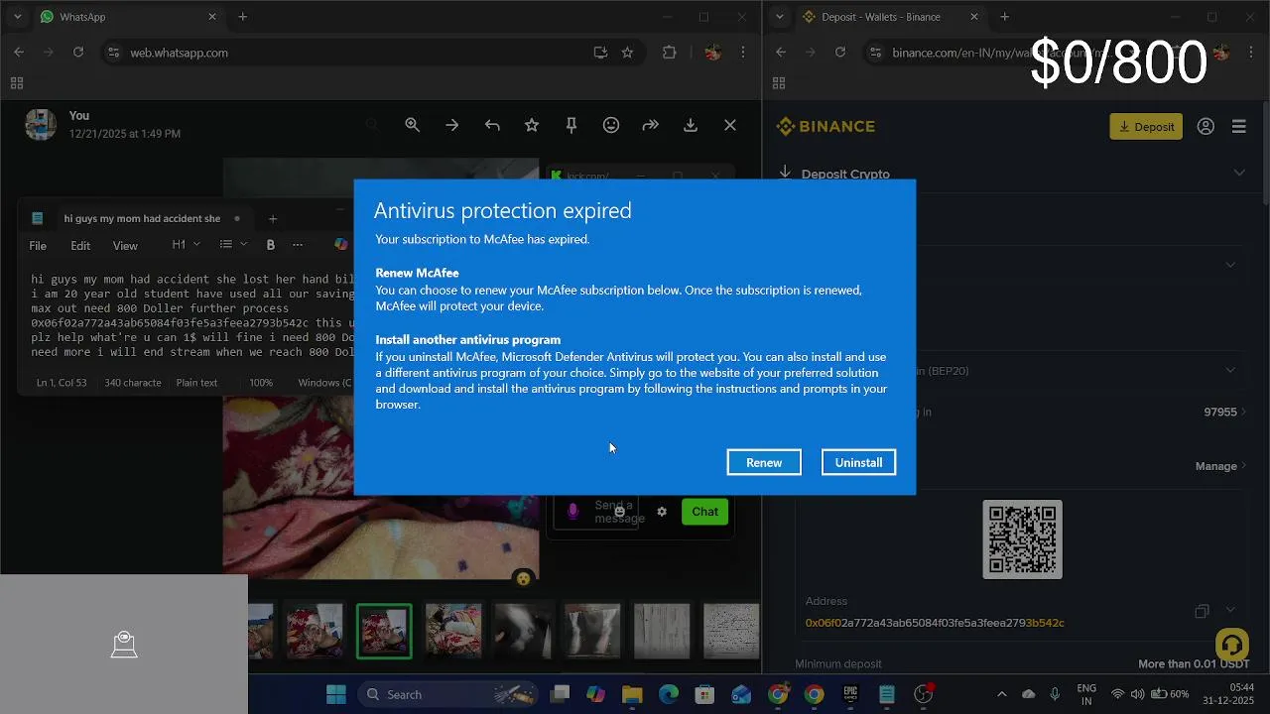This screenshot has height=714, width=1270.
Task: Open extensions puzzle icon in WhatsApp browser
Action: tap(670, 53)
